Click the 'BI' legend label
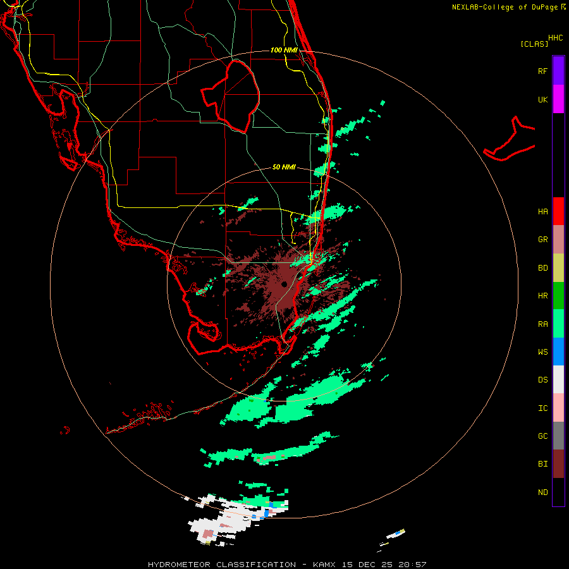 click(542, 464)
